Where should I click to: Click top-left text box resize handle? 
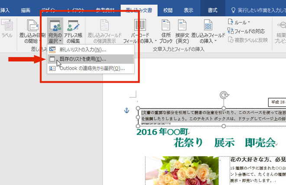tap(138, 108)
